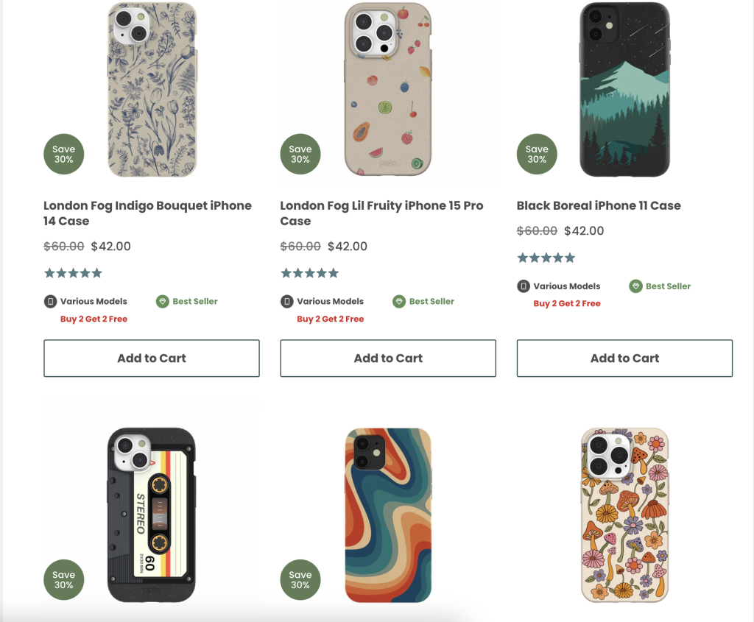Screen dimensions: 754x622
Task: Click Best Seller badge icon under Lil Fruity
Action: (399, 301)
